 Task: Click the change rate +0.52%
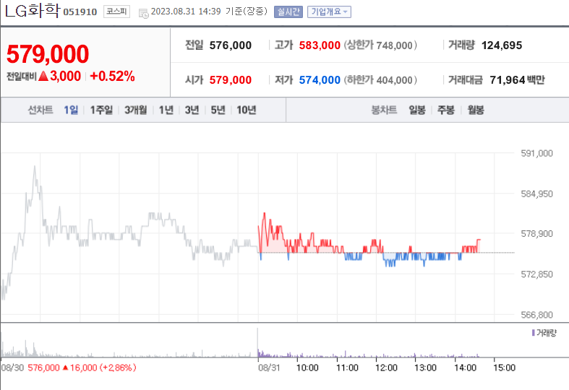112,76
